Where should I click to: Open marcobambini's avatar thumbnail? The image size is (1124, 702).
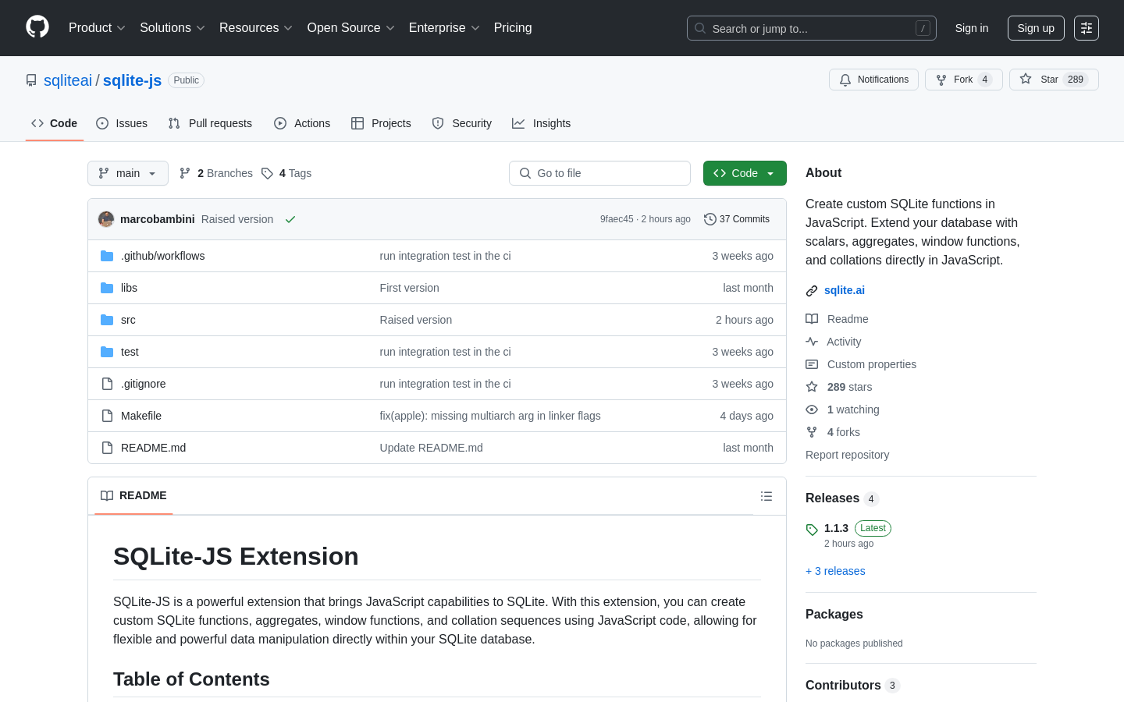tap(106, 219)
